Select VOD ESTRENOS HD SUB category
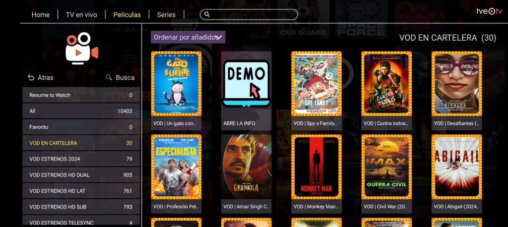This screenshot has width=508, height=227. 81,207
